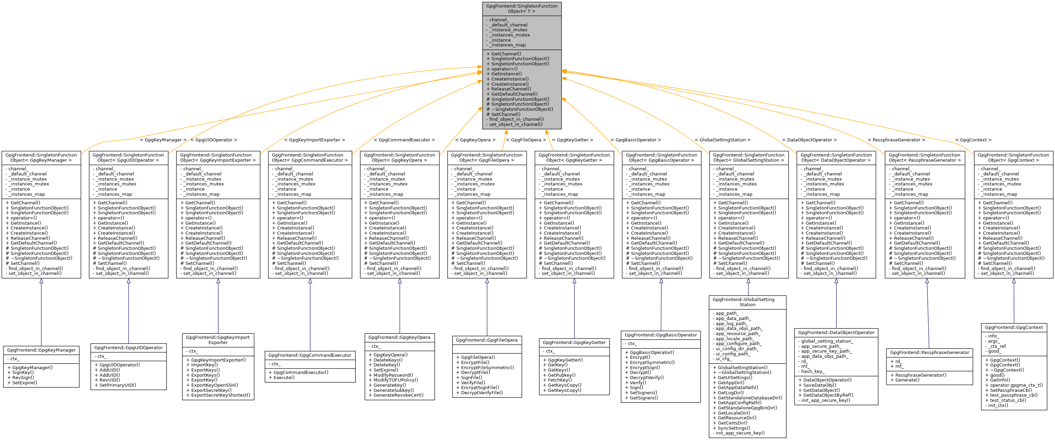Open SingletonFunctionObject< GpgCommandExecutor > node header
The width and height of the screenshot is (1055, 440).
[x=310, y=158]
